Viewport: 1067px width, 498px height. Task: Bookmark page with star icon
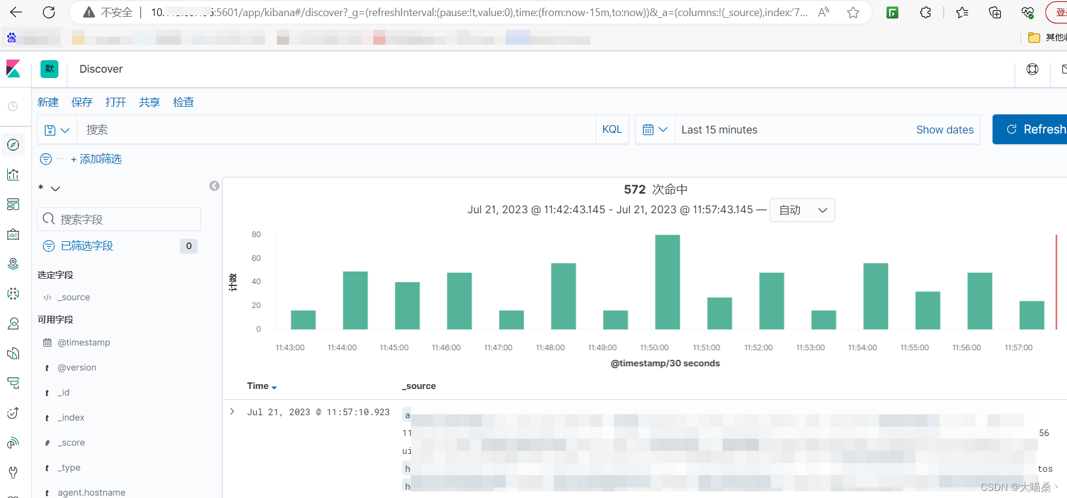point(853,13)
